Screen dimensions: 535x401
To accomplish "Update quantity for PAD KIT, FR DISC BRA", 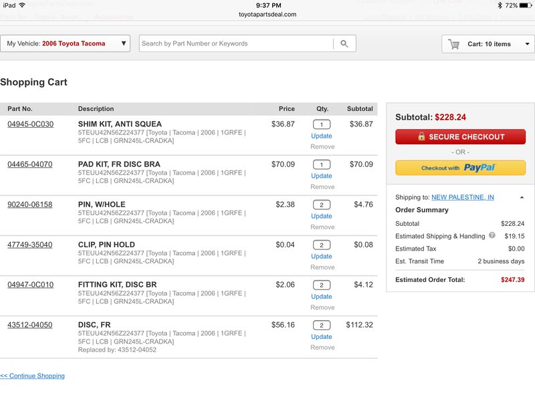I will click(x=322, y=176).
